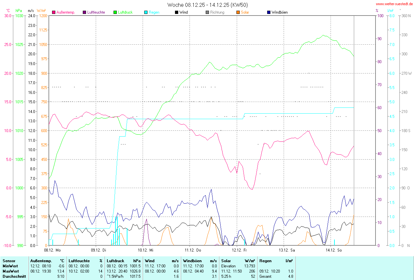Click the orange Solar legend square
The width and height of the screenshot is (414, 280).
coord(238,12)
